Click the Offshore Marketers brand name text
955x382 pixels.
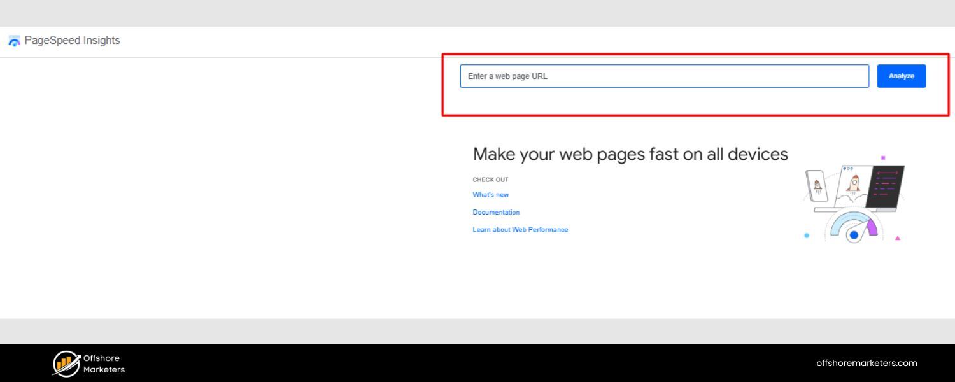point(104,364)
